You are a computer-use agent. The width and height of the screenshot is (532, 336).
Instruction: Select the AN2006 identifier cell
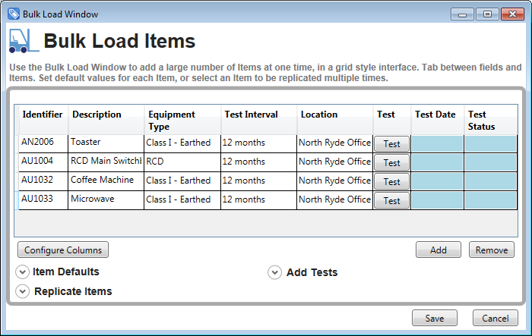pyautogui.click(x=43, y=143)
